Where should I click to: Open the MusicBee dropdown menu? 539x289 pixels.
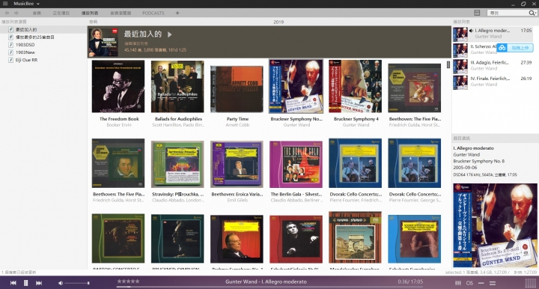pyautogui.click(x=26, y=4)
